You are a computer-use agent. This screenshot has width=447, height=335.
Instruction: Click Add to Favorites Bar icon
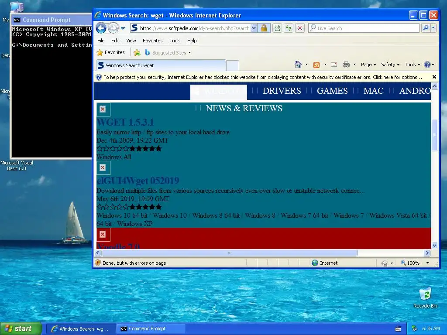[x=137, y=52]
